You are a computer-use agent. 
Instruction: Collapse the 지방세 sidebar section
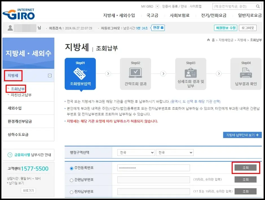(50, 76)
